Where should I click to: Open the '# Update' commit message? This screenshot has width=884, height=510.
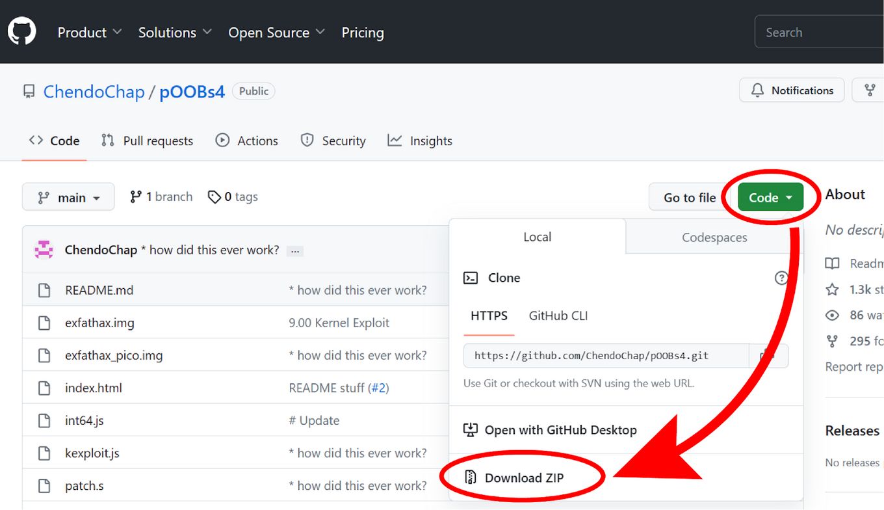314,420
